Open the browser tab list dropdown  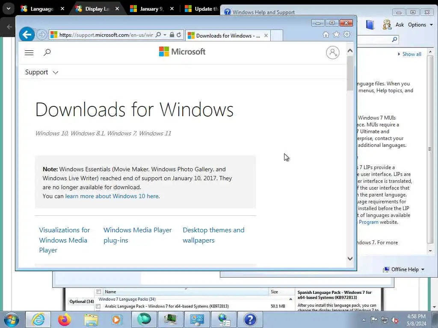pos(9,9)
